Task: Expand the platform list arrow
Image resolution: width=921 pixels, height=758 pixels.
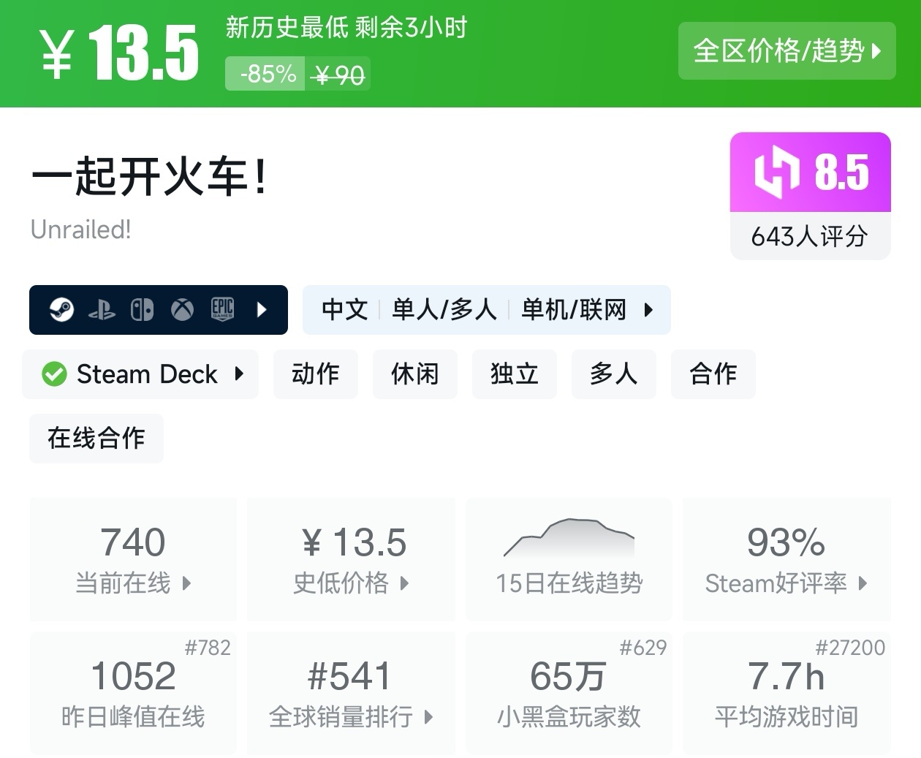Action: (262, 310)
